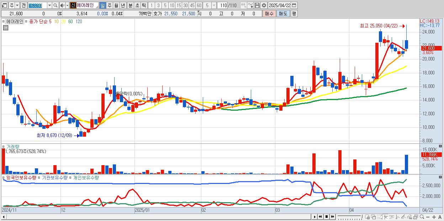Click the zigzag wave tool icon

397,217
